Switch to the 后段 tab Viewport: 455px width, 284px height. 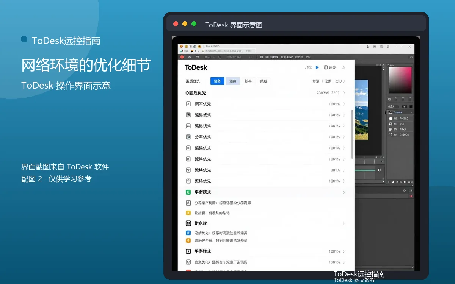264,81
